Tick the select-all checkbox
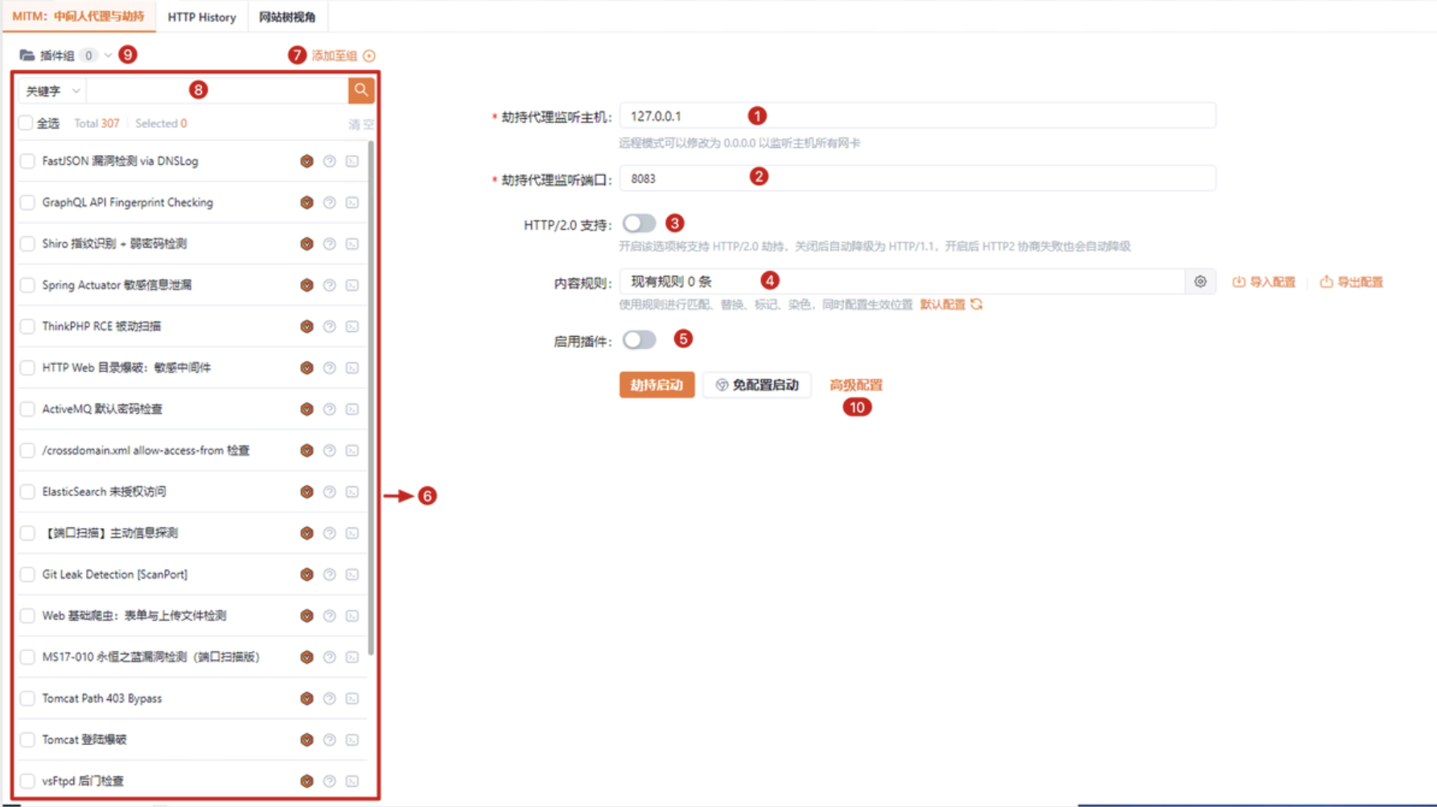This screenshot has width=1437, height=807. (x=26, y=123)
